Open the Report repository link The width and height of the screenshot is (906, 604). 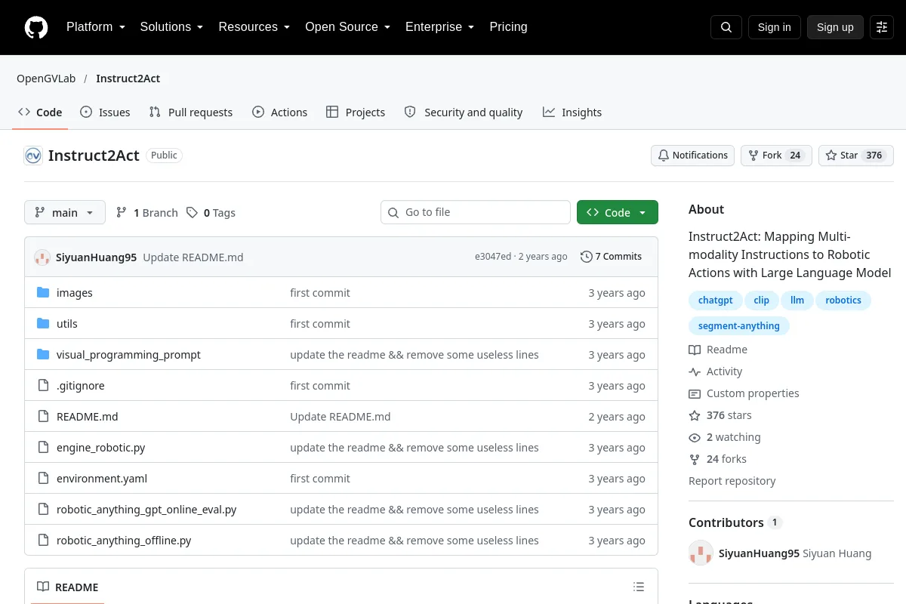[732, 481]
